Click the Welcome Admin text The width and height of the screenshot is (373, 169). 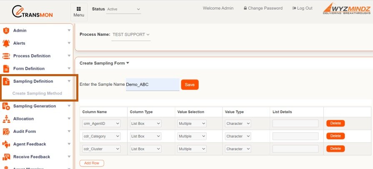[x=218, y=8]
